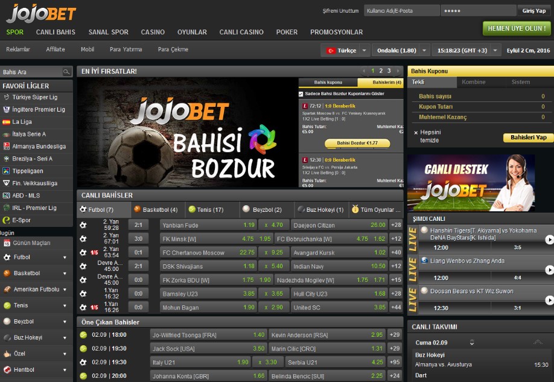Screen dimensions: 554x382
Task: Select the Kombine bet slip tab
Action: click(474, 82)
